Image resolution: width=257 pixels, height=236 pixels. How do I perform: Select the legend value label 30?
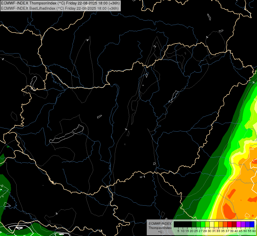coord(210,231)
